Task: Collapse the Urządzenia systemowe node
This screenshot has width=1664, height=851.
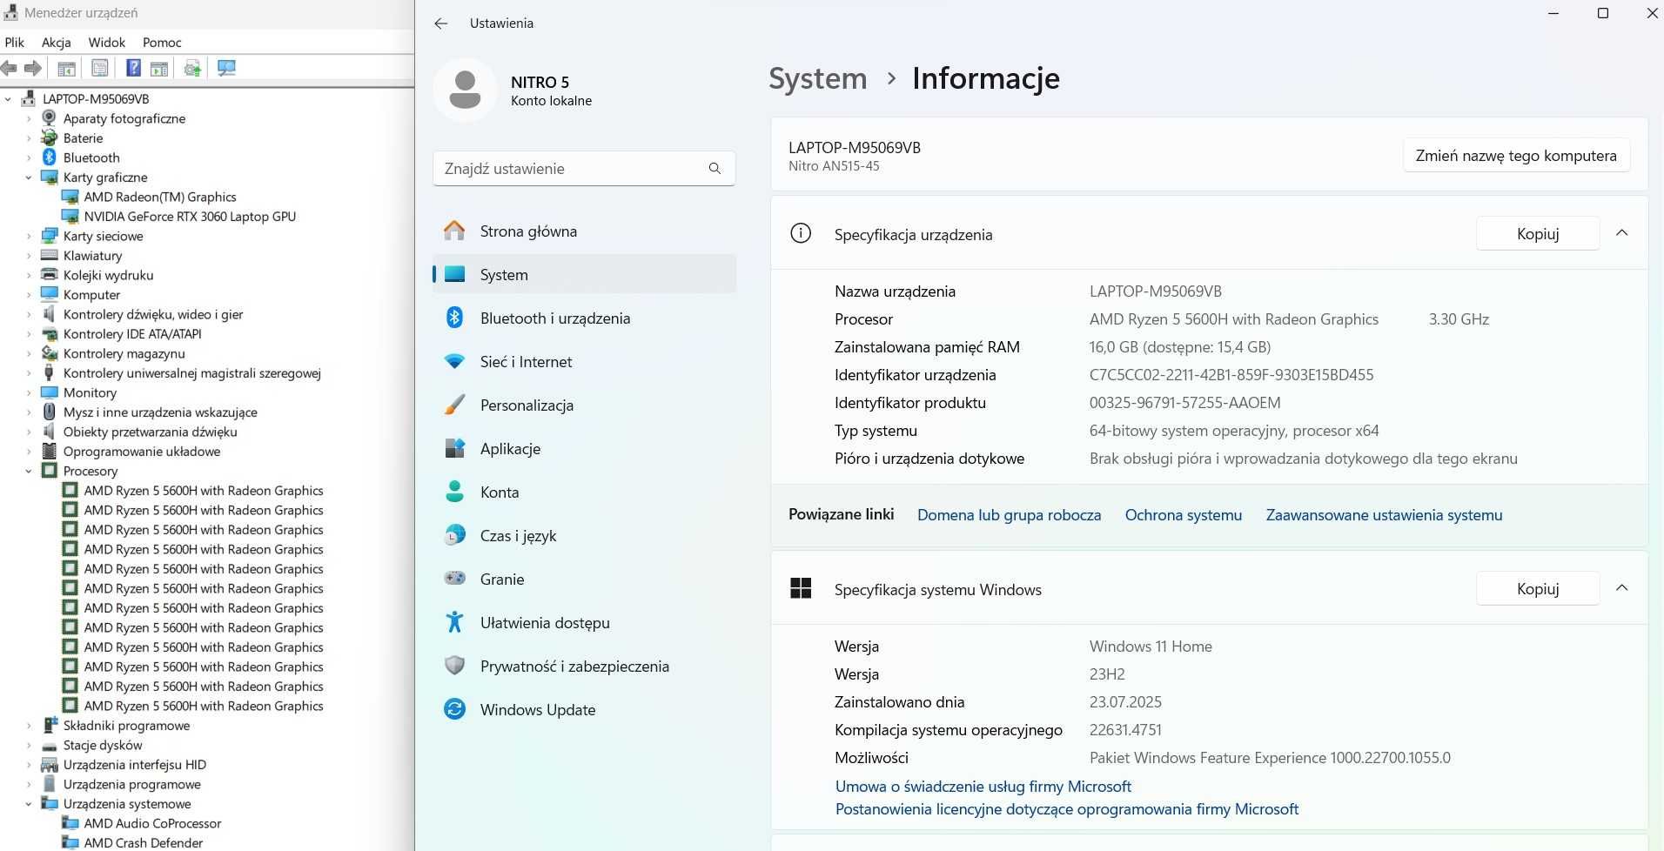Action: tap(29, 804)
